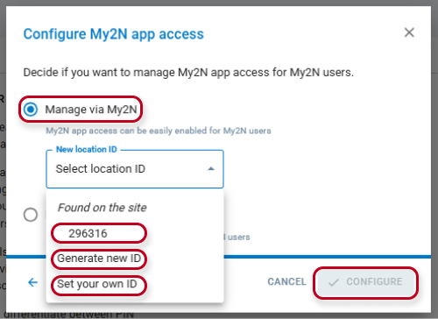438x319 pixels.
Task: Go back using the left arrow icon
Action: click(32, 282)
